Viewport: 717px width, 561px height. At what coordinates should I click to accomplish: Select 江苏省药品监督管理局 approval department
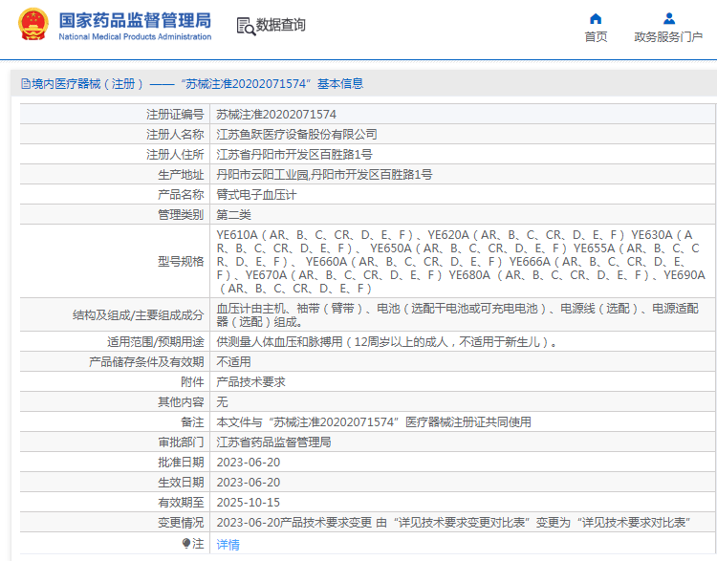coord(273,442)
